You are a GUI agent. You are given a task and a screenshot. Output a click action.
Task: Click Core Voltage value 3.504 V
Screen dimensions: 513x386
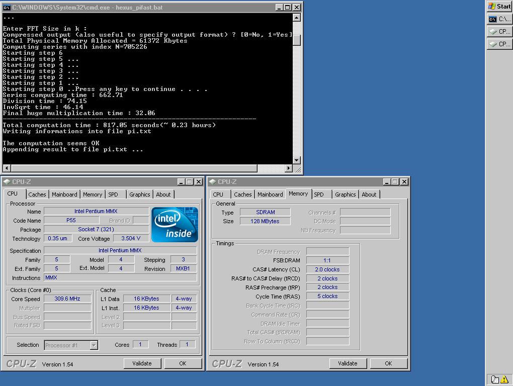pyautogui.click(x=131, y=239)
